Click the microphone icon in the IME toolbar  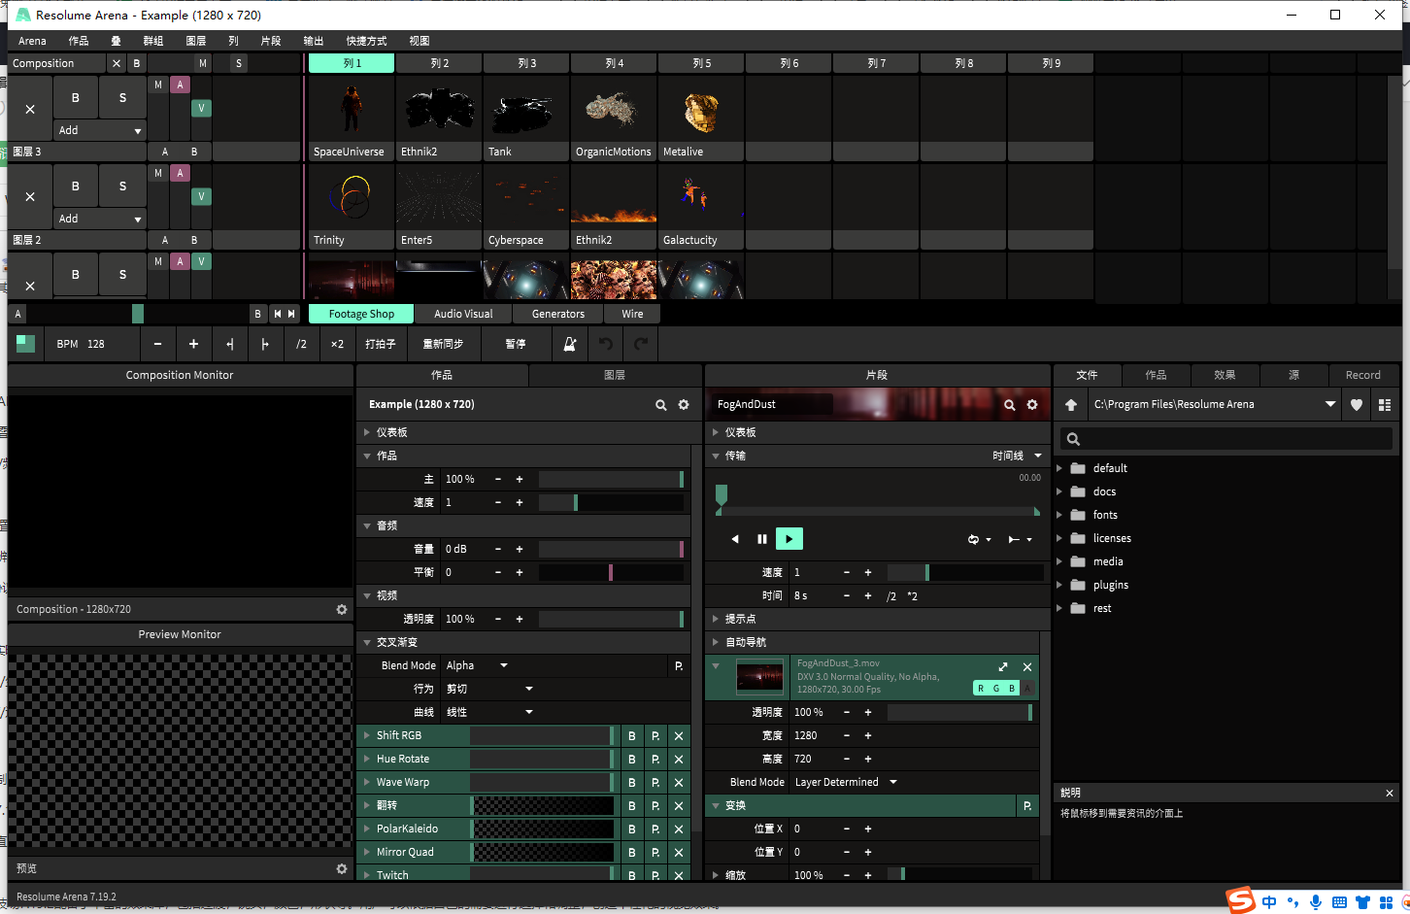1316,902
